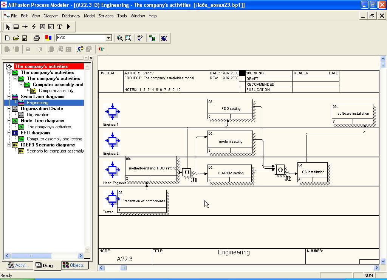Viewport: 387px width, 280px height.
Task: Switch to the Diagrams tab
Action: coord(46,265)
